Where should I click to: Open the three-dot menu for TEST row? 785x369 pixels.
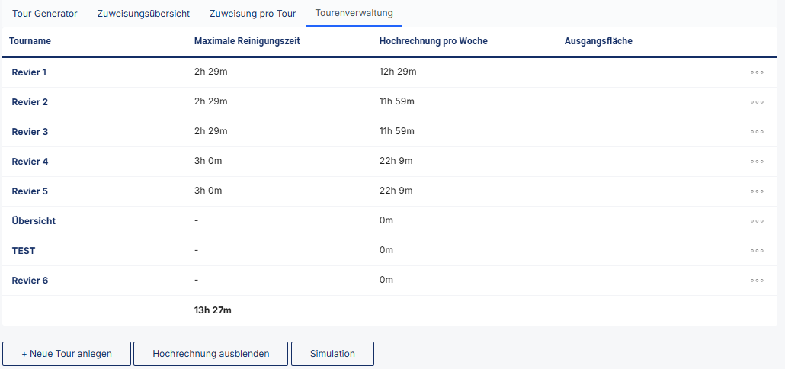click(757, 251)
